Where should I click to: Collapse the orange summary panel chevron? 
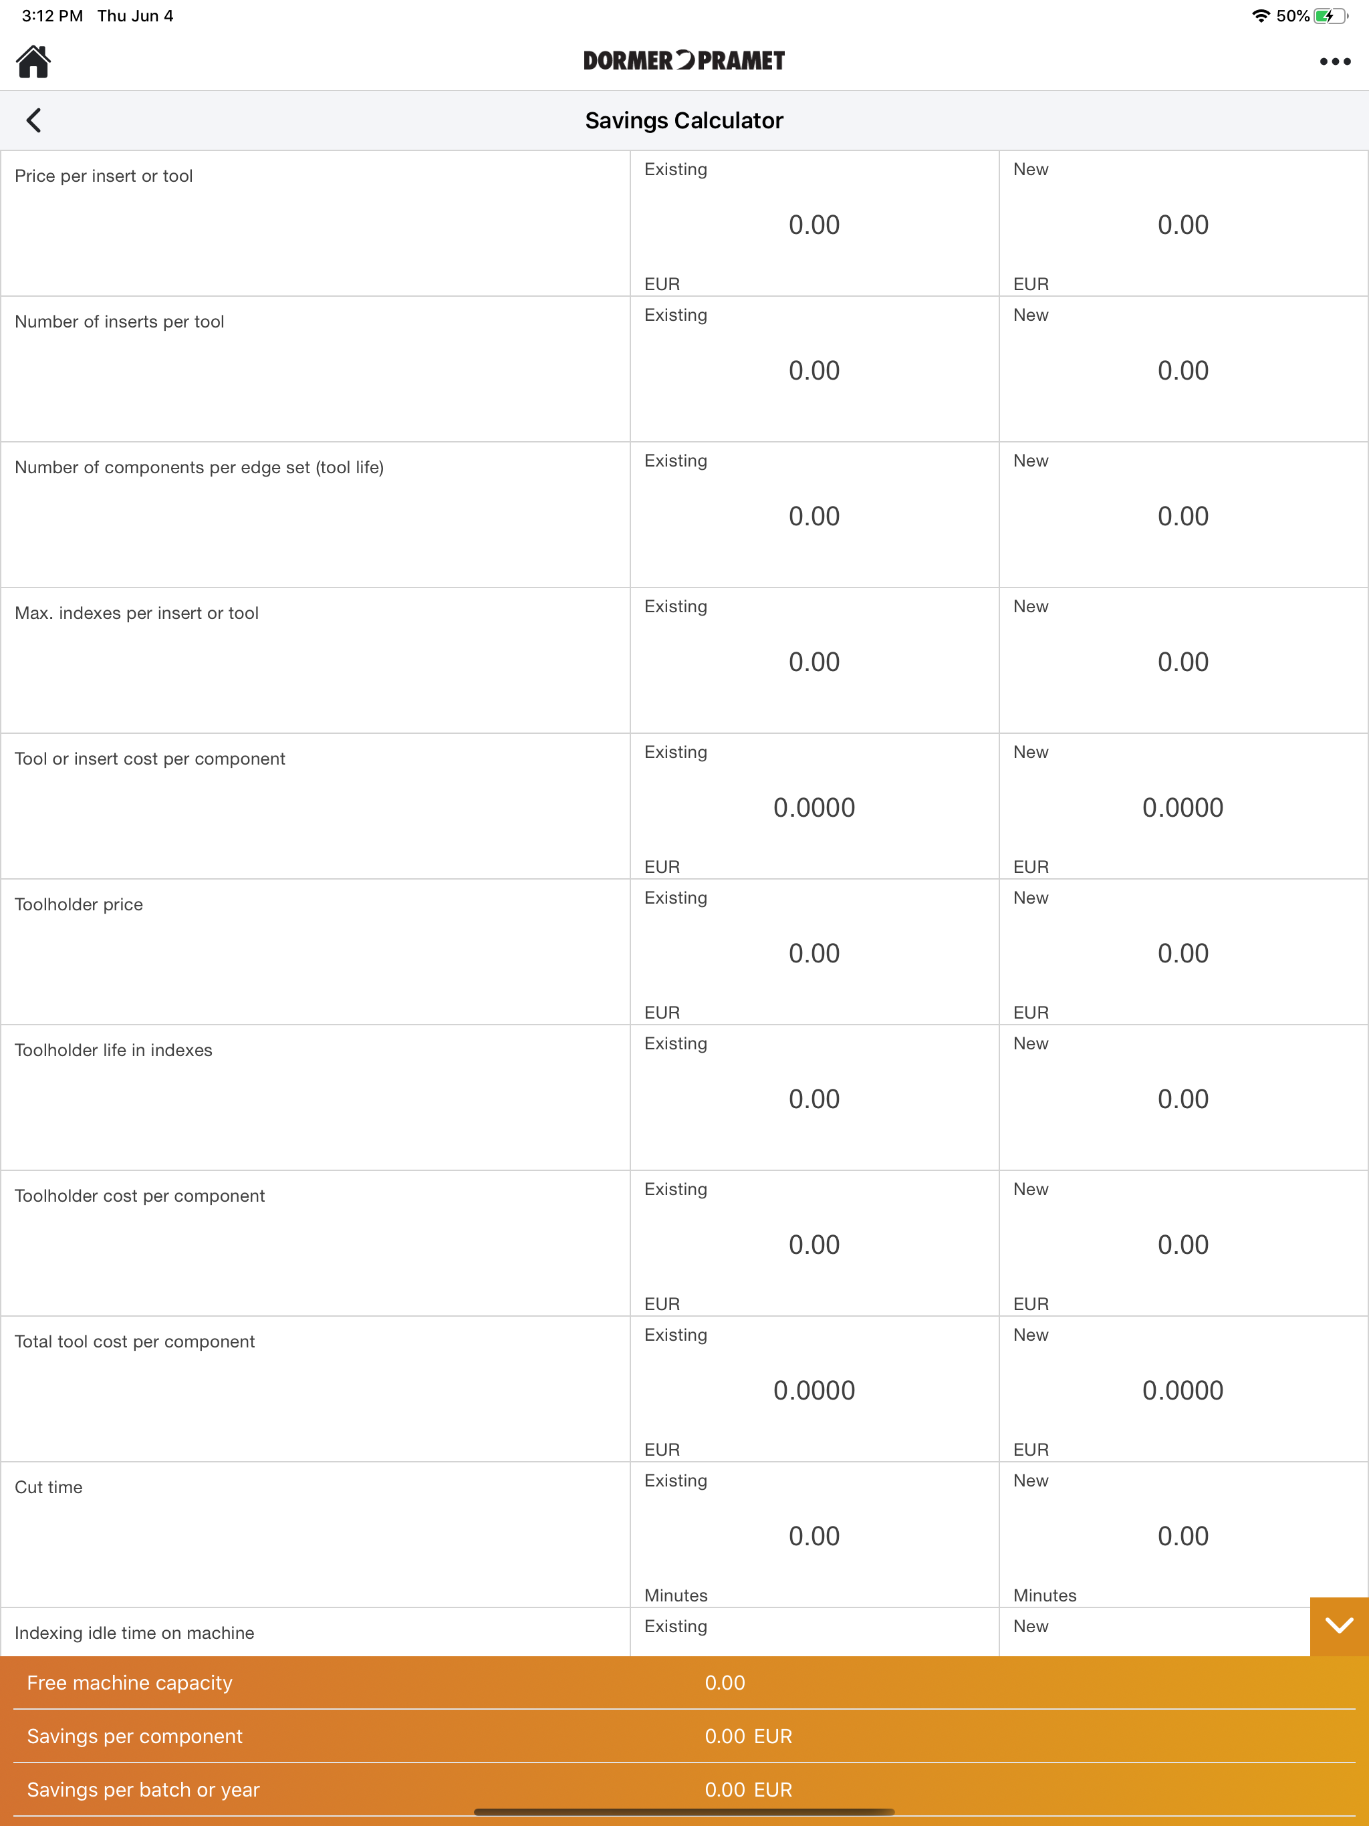tap(1338, 1626)
